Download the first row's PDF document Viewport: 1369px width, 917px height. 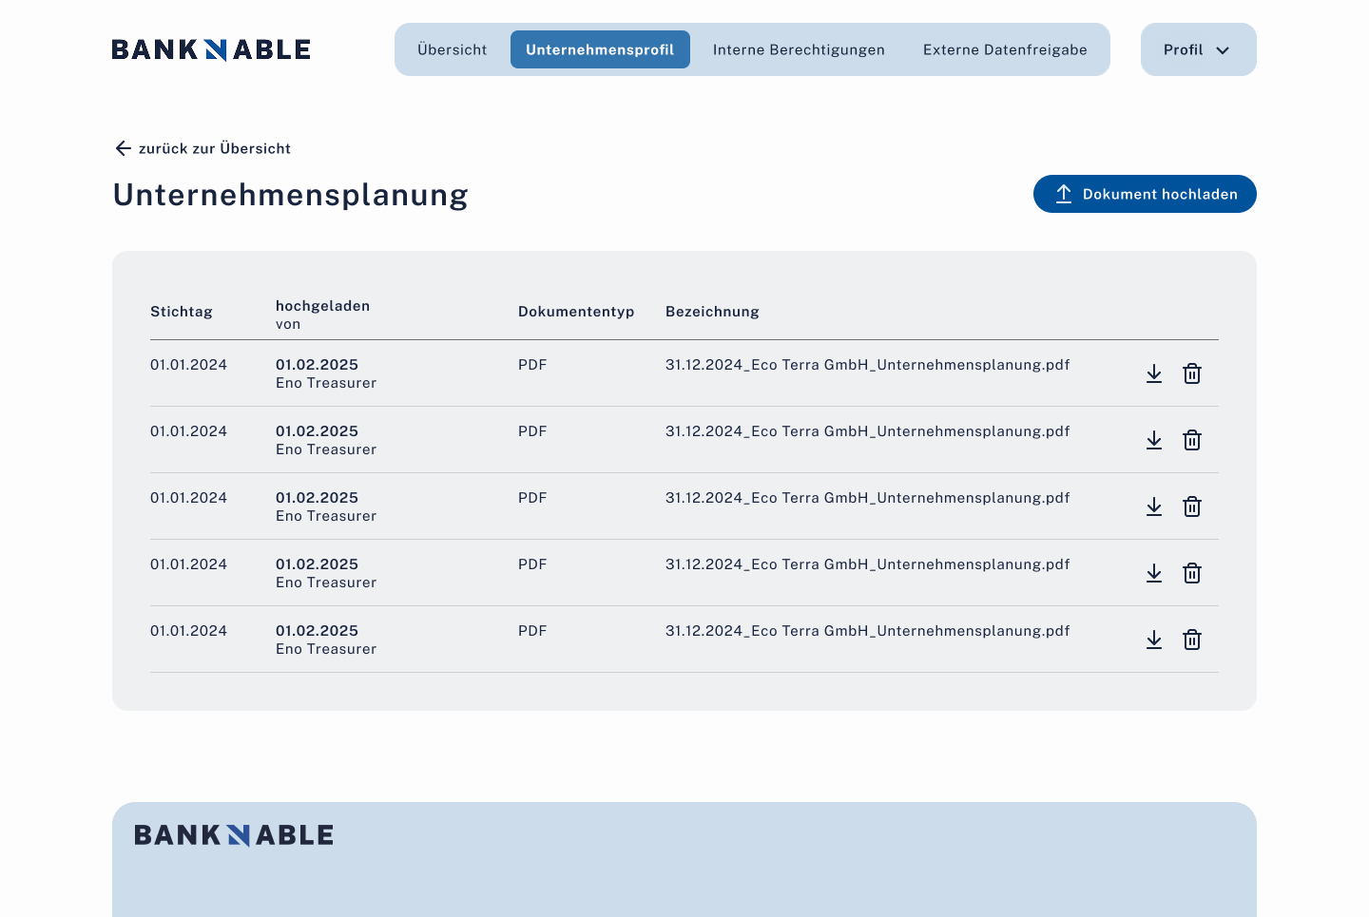1154,373
